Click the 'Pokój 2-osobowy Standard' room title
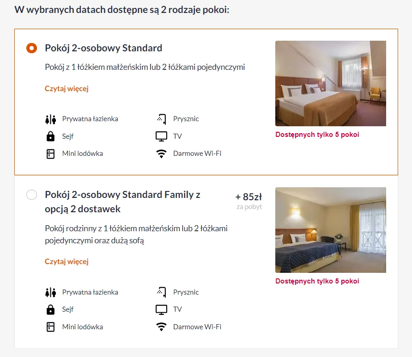This screenshot has width=412, height=357. pyautogui.click(x=103, y=48)
